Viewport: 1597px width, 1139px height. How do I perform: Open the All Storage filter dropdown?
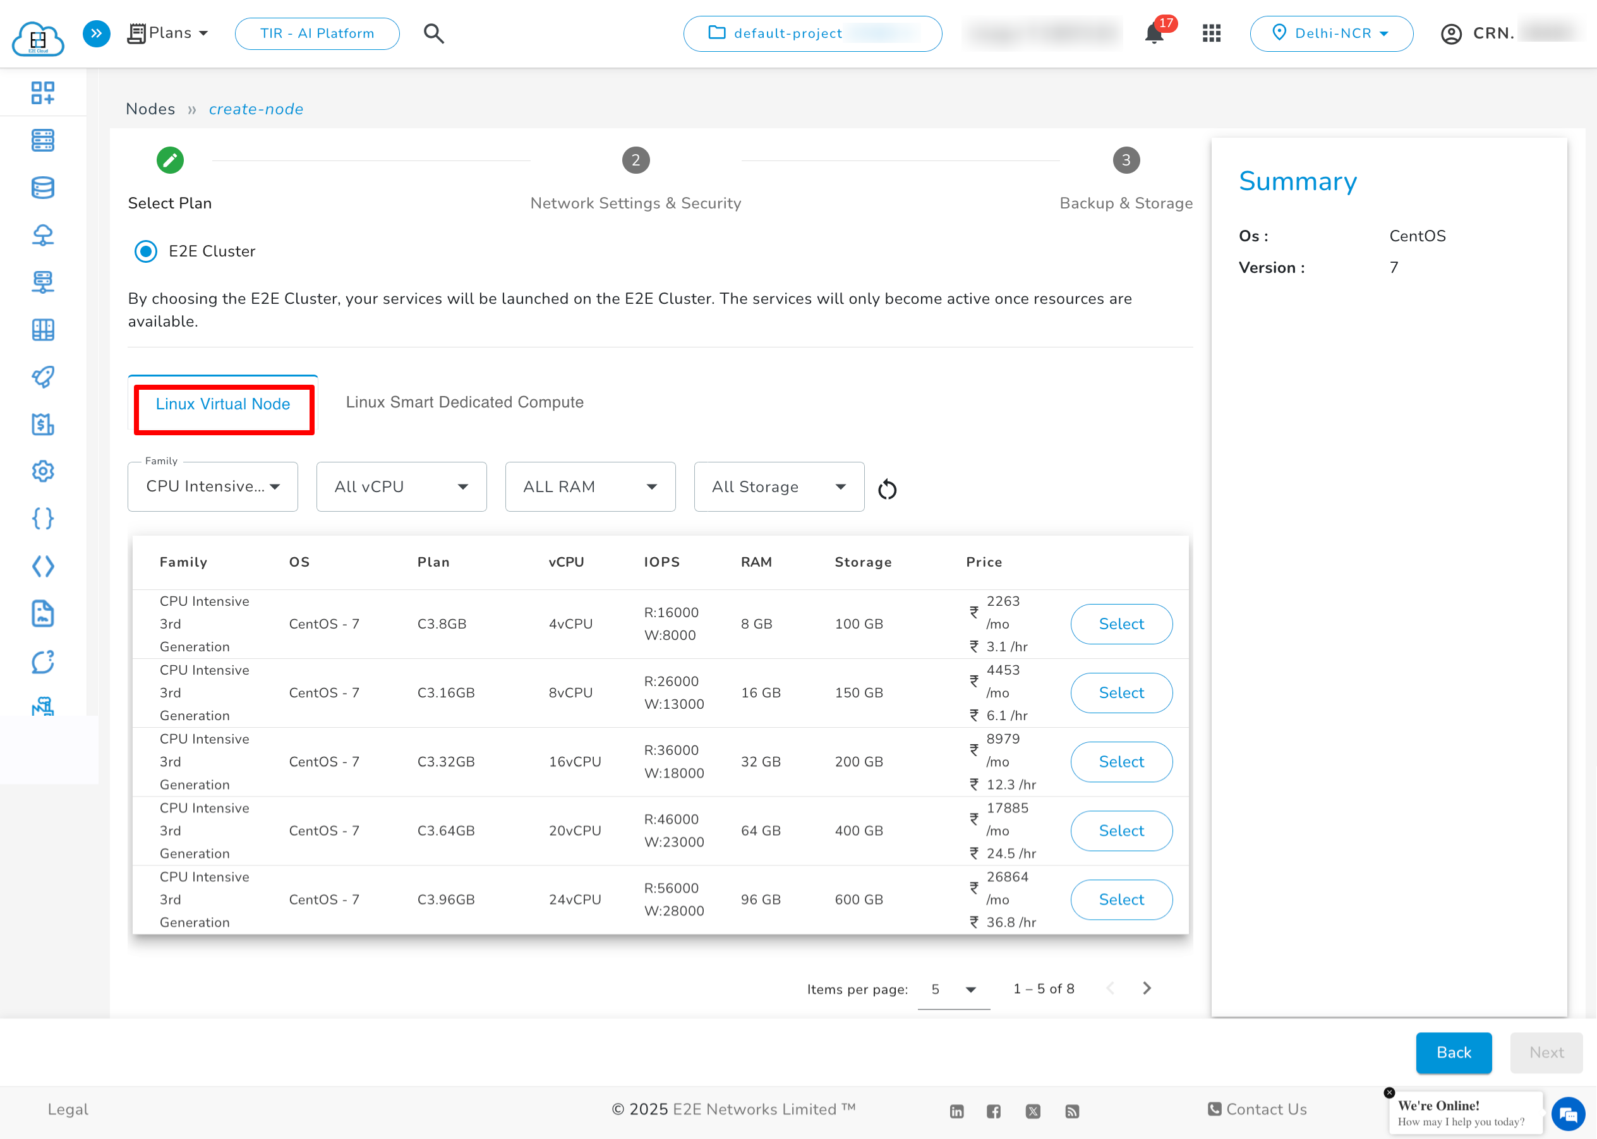(x=779, y=486)
